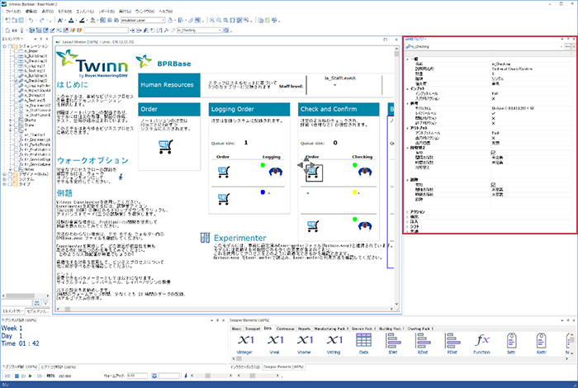This screenshot has height=388, width=578.
Task: Click the layout window vertical scrollbar
Action: [396, 177]
